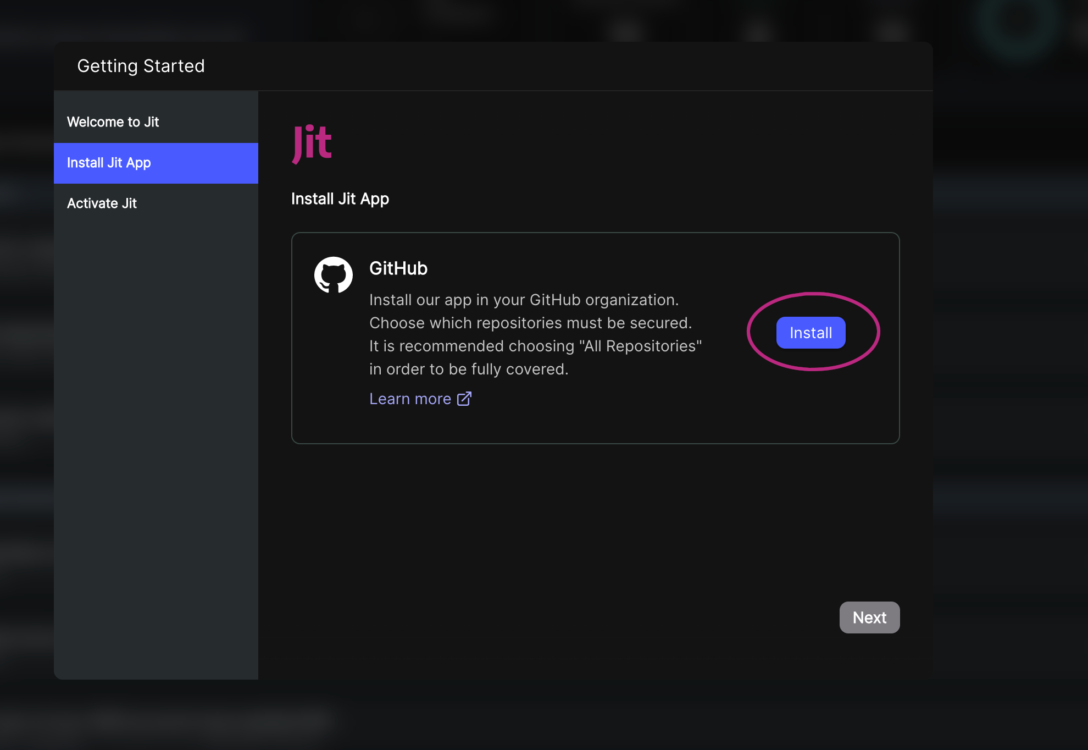The image size is (1088, 750).
Task: Click the 'All Repositories' recommendation sentence
Action: (535, 346)
